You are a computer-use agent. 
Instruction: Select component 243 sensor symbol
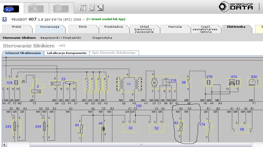pyautogui.click(x=16, y=127)
